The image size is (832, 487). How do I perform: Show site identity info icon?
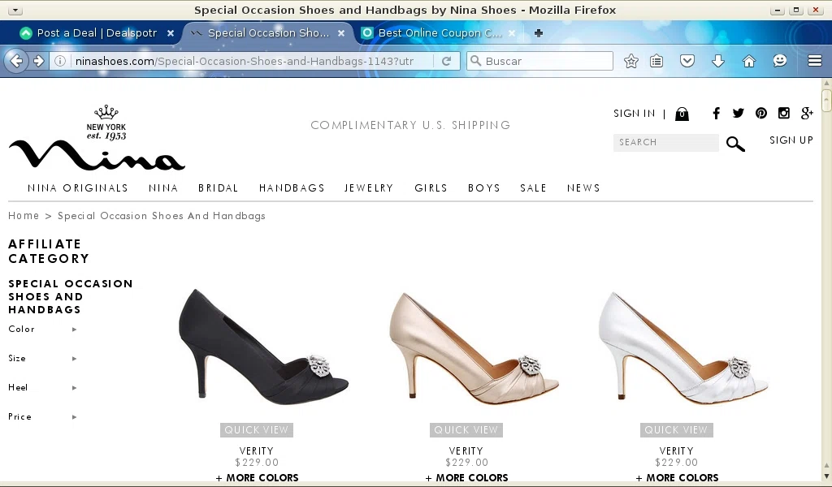[x=60, y=61]
